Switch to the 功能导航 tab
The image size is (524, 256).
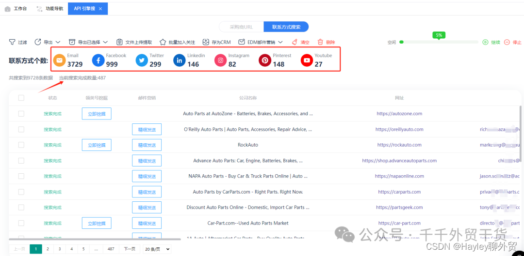coord(50,9)
